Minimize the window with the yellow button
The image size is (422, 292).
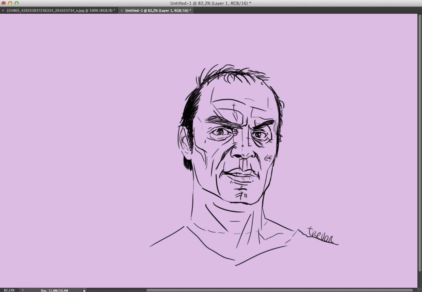[x=10, y=3]
